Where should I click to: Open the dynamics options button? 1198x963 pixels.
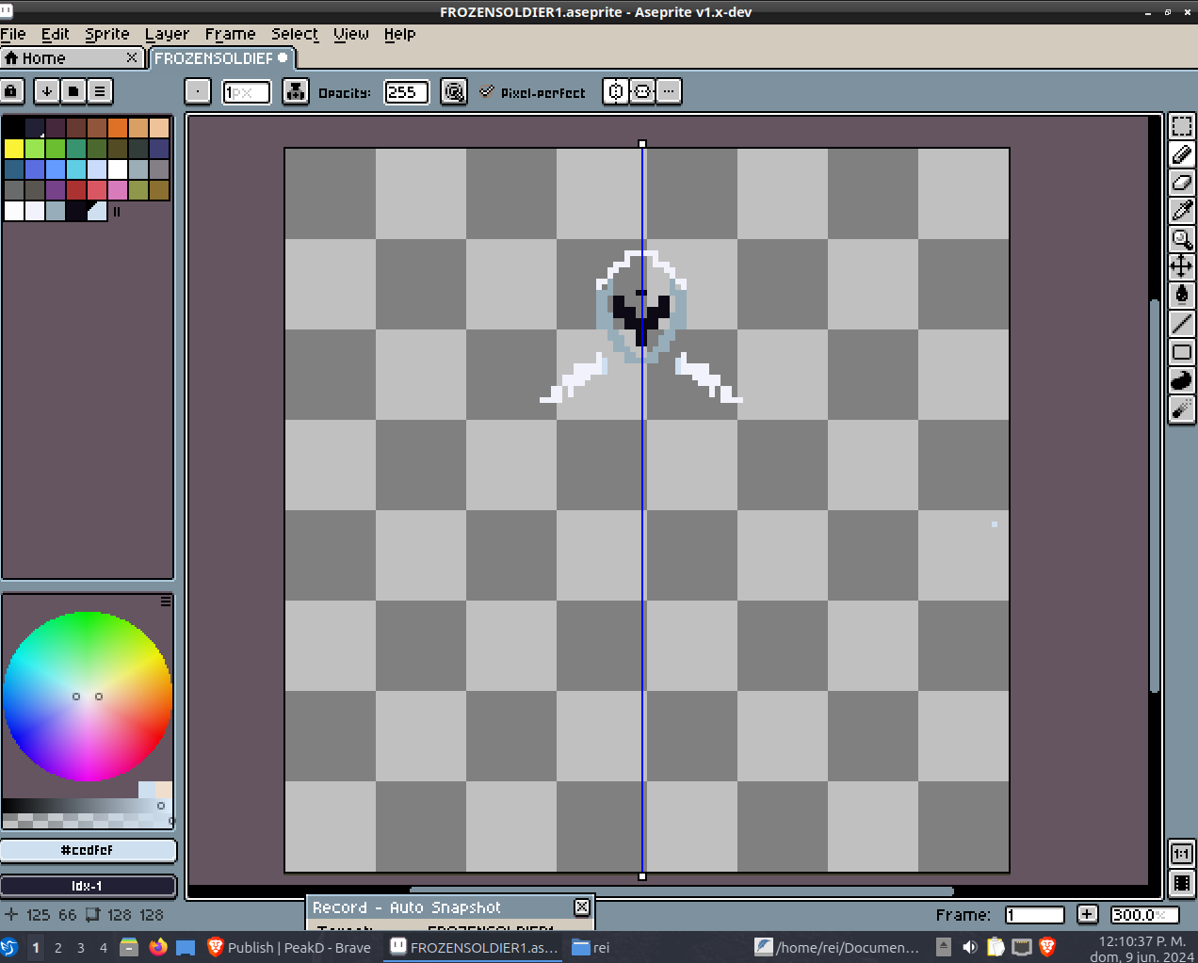point(454,91)
